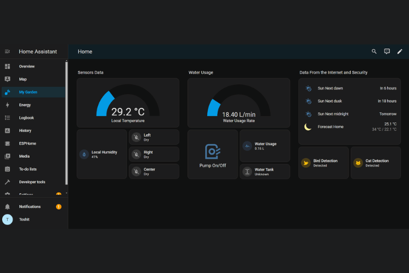This screenshot has height=273, width=409.
Task: Click the Left moisture sensor icon
Action: [x=136, y=137]
